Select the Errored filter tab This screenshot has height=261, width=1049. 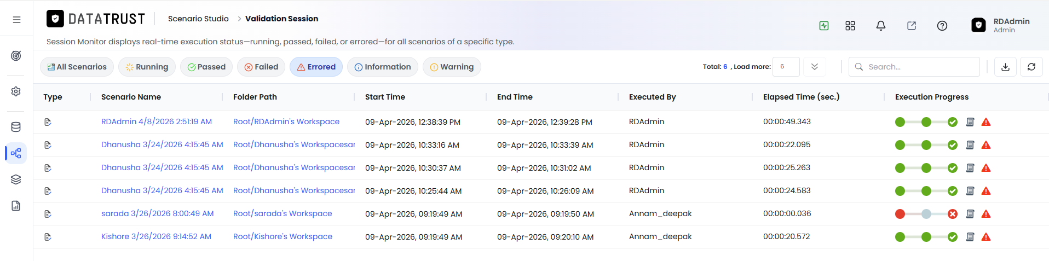[x=316, y=67]
